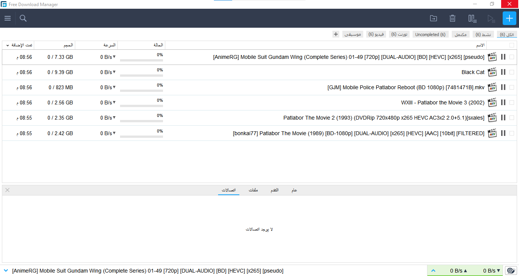Viewport: 519px width, 276px height.
Task: Select the موسيقى filter tab
Action: coord(353,35)
